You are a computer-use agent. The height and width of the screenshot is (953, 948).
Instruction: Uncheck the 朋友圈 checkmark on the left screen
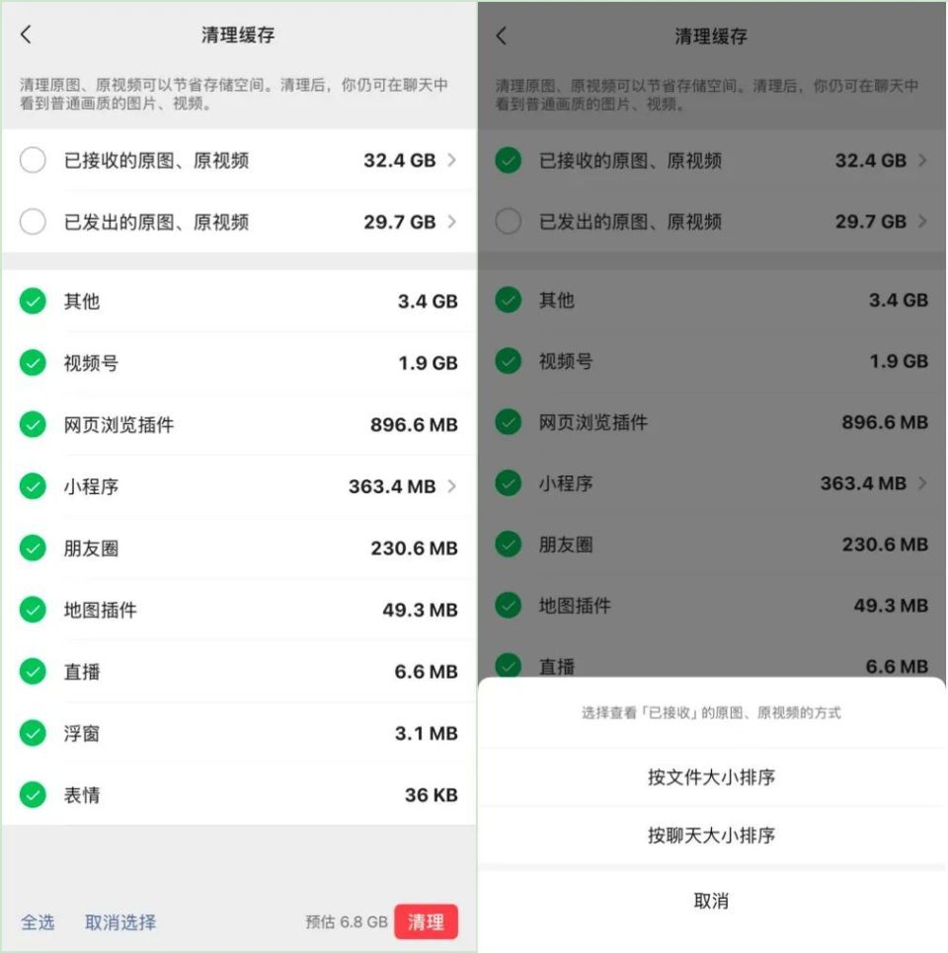[x=33, y=549]
